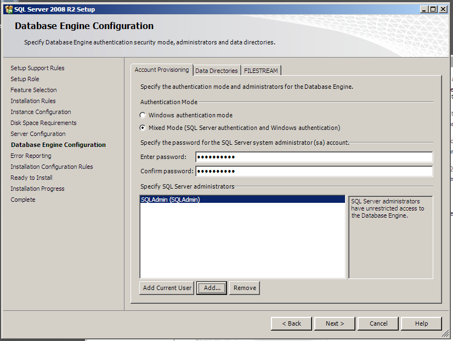Switch to the Data Directories tab
The width and height of the screenshot is (453, 341).
tap(217, 71)
